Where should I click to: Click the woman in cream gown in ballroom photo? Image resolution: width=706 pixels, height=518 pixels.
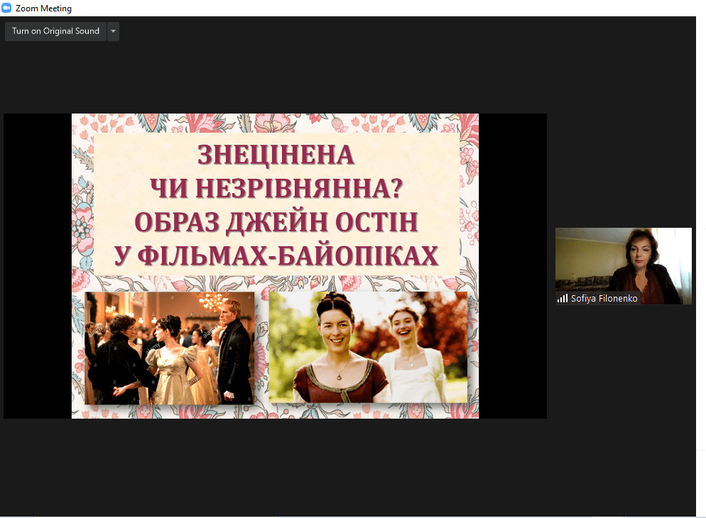coord(169,365)
